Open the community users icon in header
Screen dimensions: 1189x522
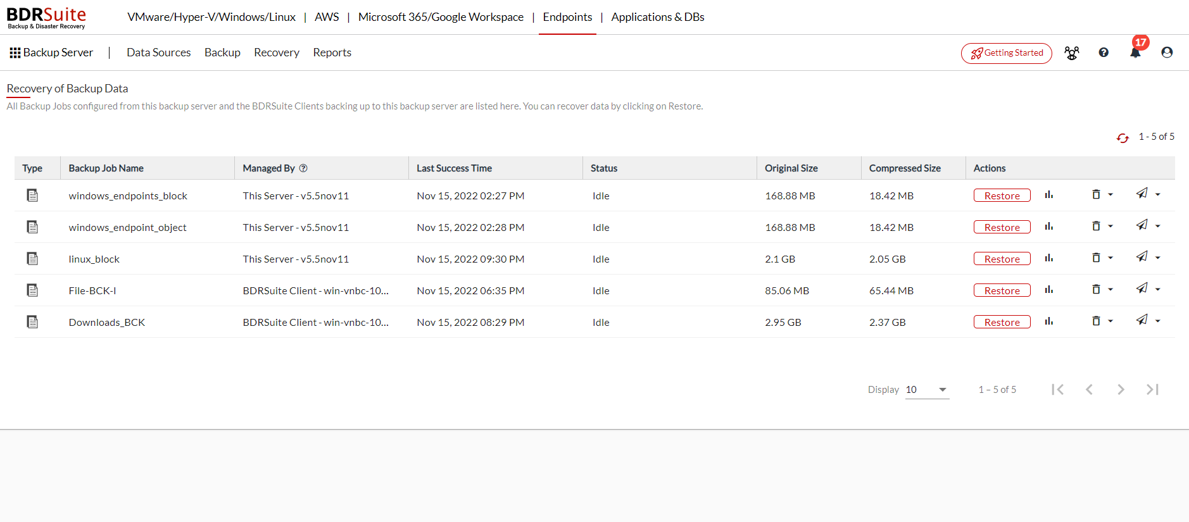(1072, 53)
